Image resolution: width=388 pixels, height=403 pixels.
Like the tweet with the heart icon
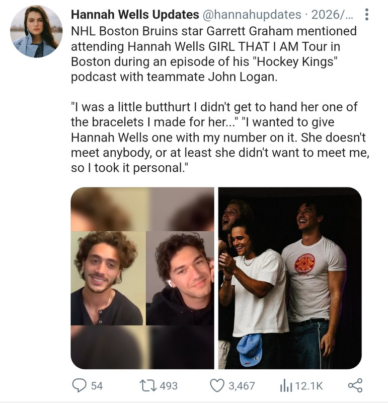coord(217,385)
